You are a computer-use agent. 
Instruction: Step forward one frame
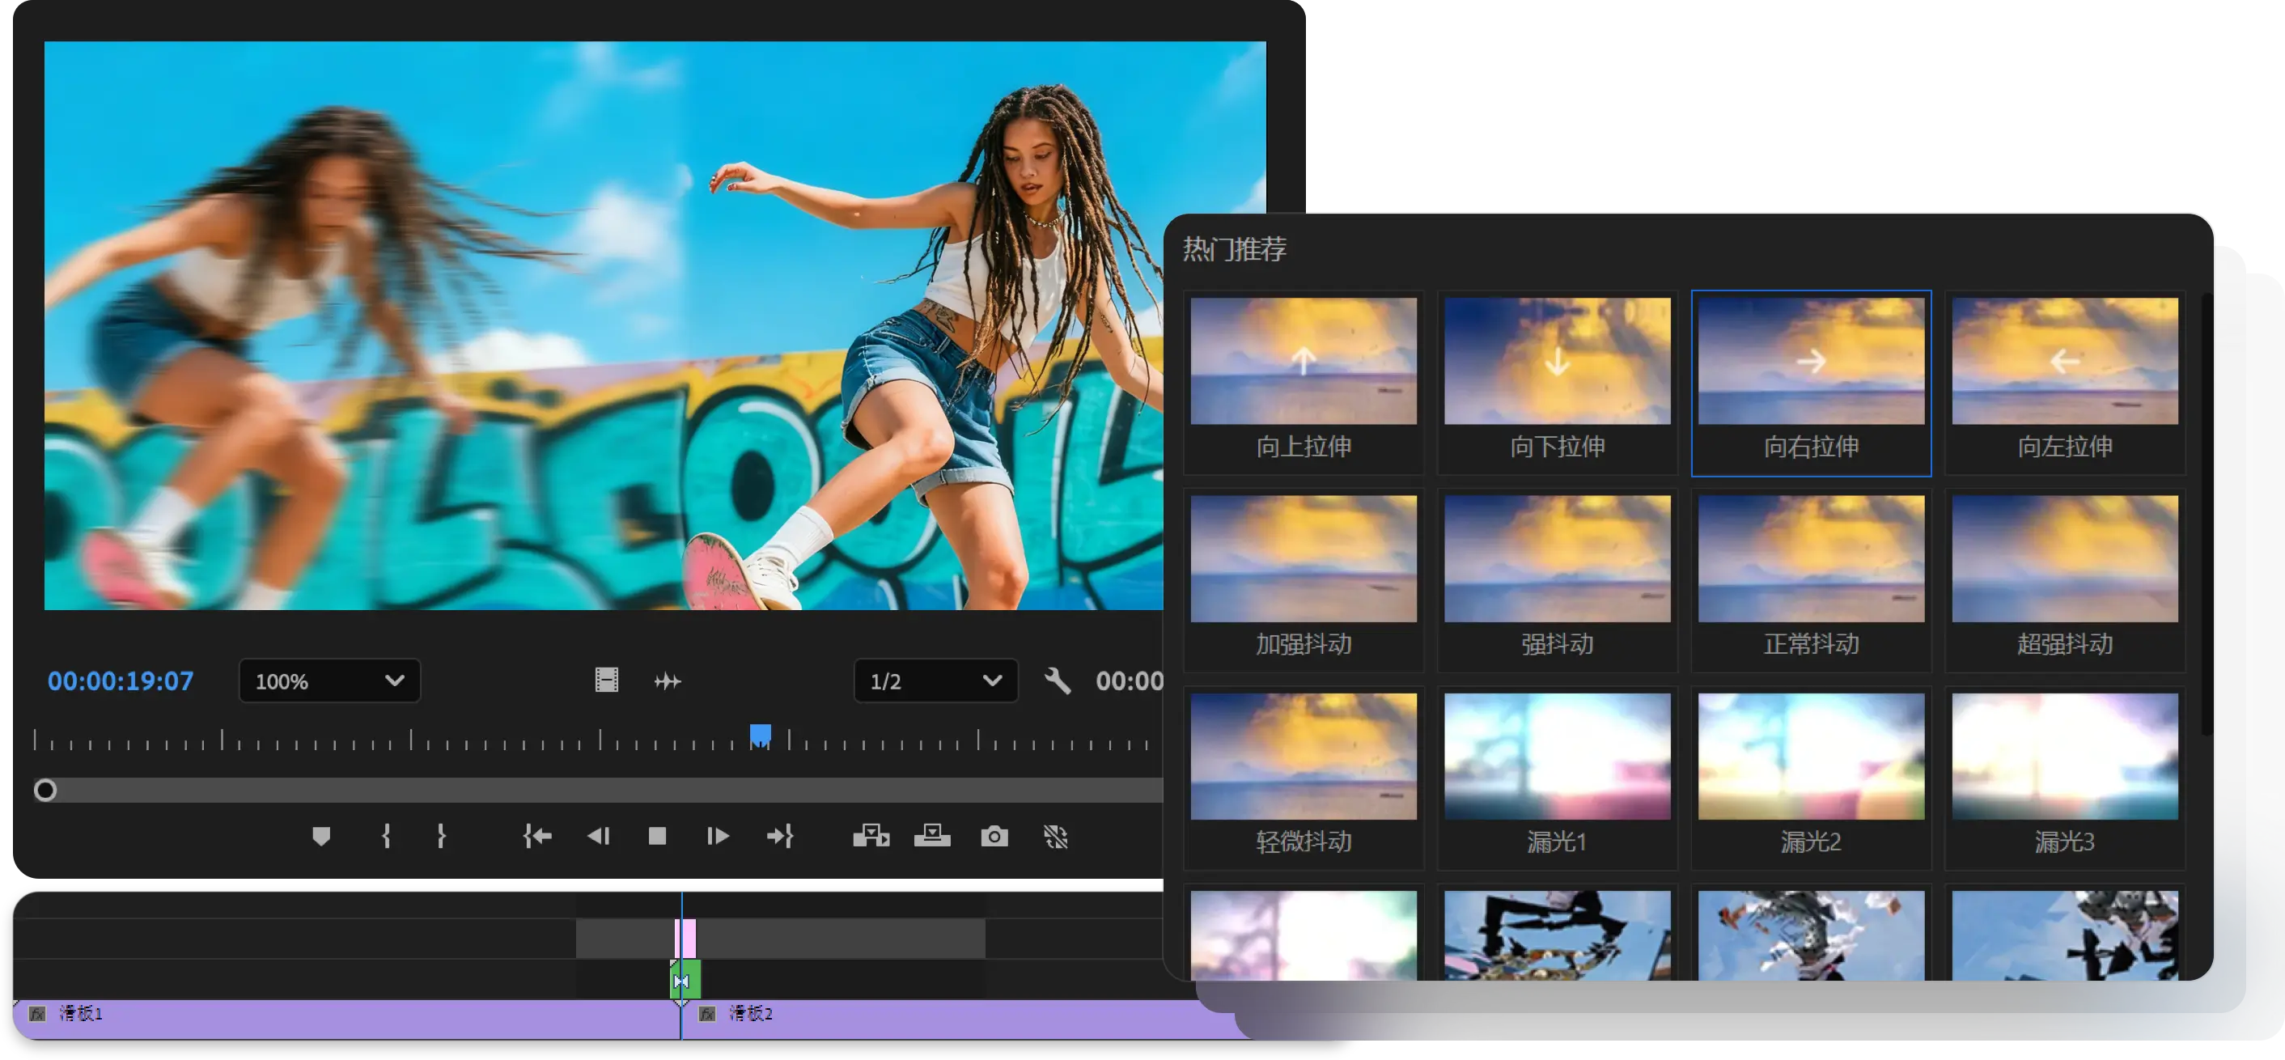[x=718, y=836]
